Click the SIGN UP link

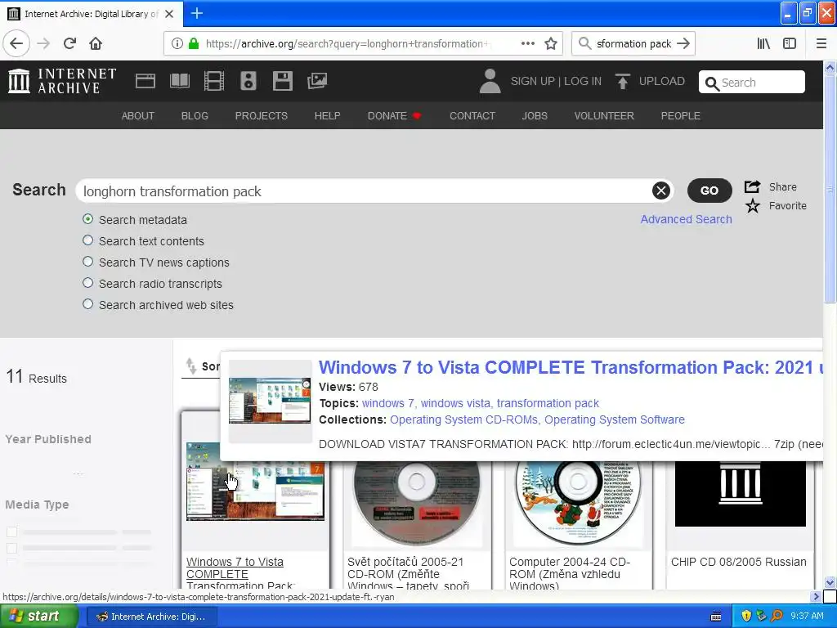click(x=532, y=81)
